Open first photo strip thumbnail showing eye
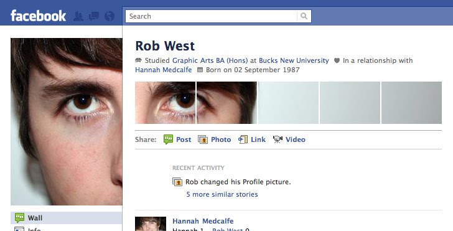Image resolution: width=453 pixels, height=231 pixels. click(165, 103)
